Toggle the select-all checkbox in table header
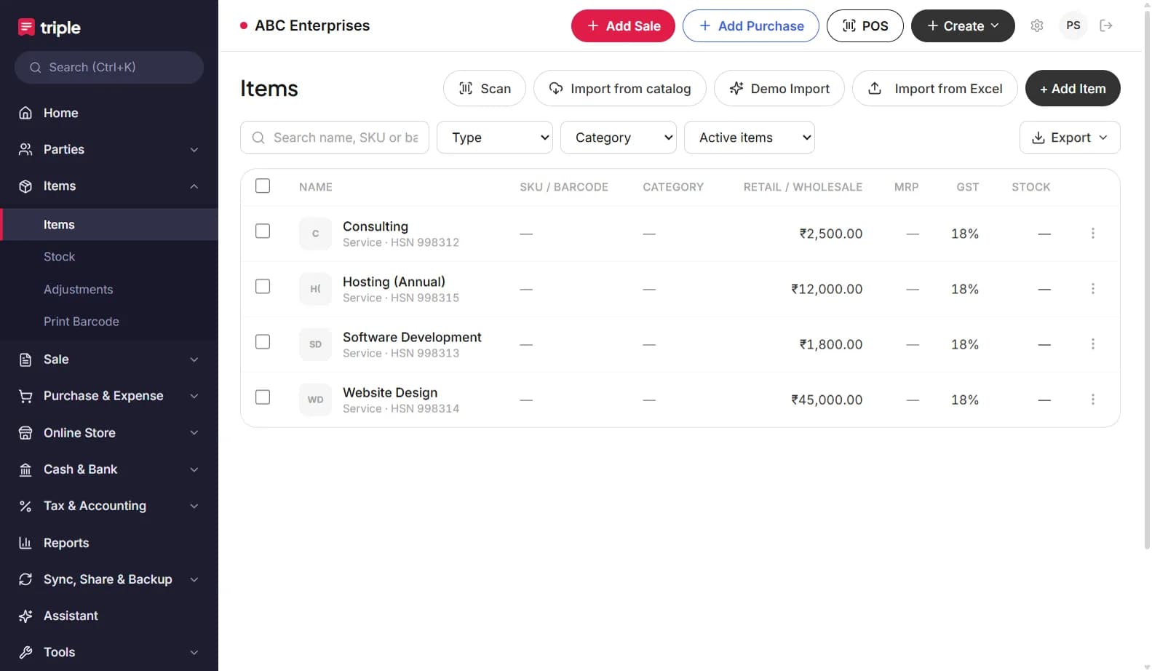The width and height of the screenshot is (1152, 671). 263,186
